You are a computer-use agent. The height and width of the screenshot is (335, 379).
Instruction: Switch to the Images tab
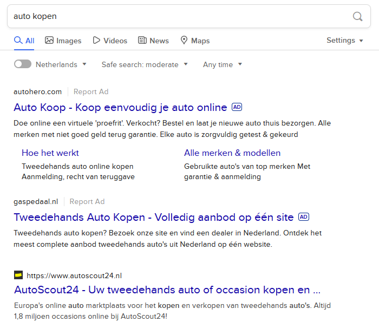(63, 41)
